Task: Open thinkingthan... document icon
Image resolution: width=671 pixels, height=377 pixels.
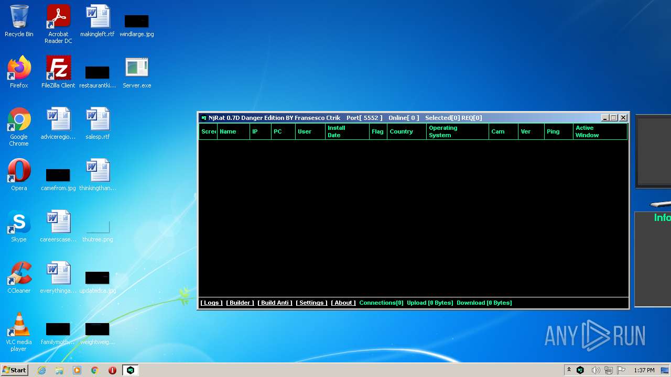Action: click(97, 175)
